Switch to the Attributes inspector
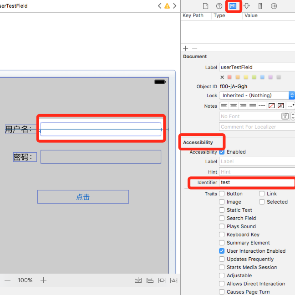295x295 pixels. [x=246, y=6]
